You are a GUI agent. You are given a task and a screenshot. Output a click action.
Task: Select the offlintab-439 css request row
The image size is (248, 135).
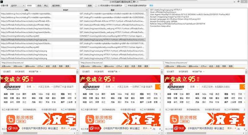pyautogui.click(x=73, y=21)
